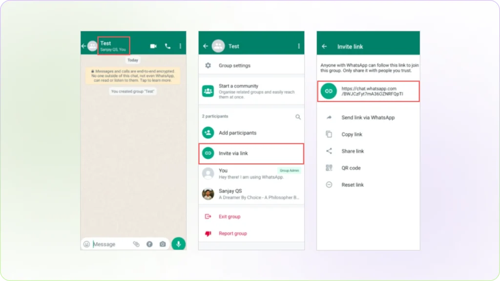This screenshot has height=281, width=500.
Task: Open the camera from message bar
Action: point(163,244)
